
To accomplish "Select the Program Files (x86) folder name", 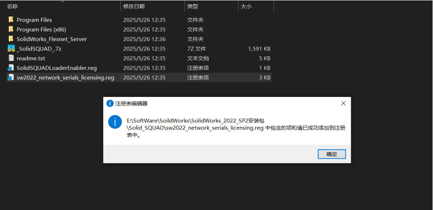I will click(42, 29).
